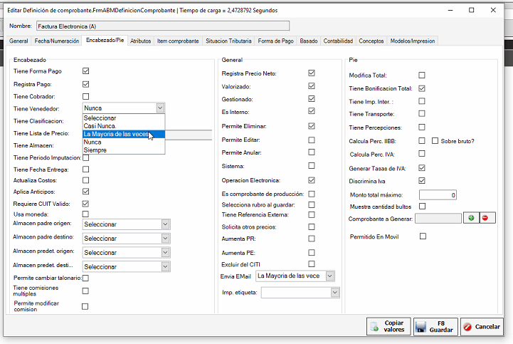Image resolution: width=513 pixels, height=344 pixels.
Task: Click the F8 Guardar save button
Action: pos(435,326)
